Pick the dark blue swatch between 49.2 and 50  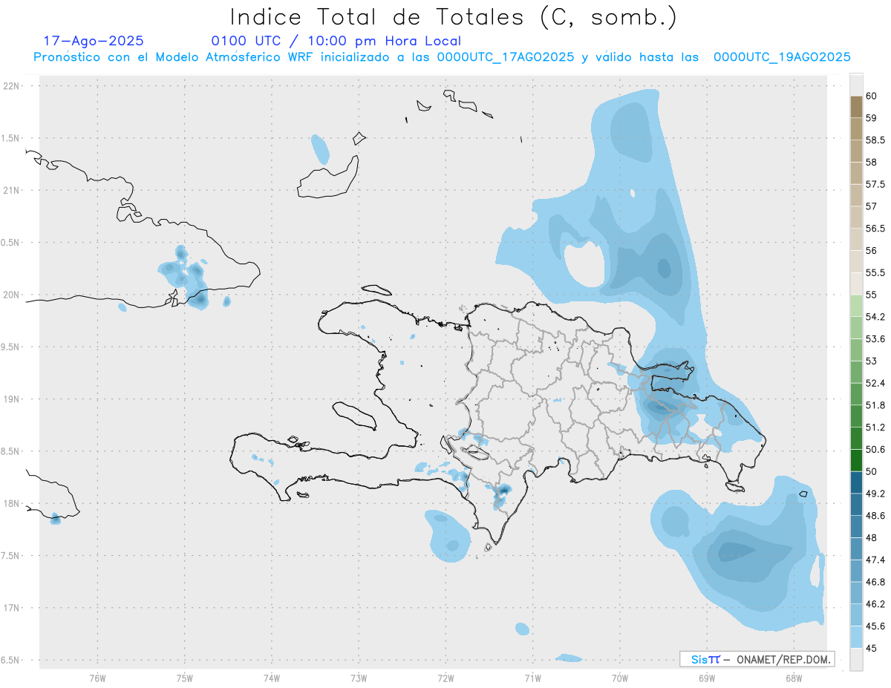856,482
